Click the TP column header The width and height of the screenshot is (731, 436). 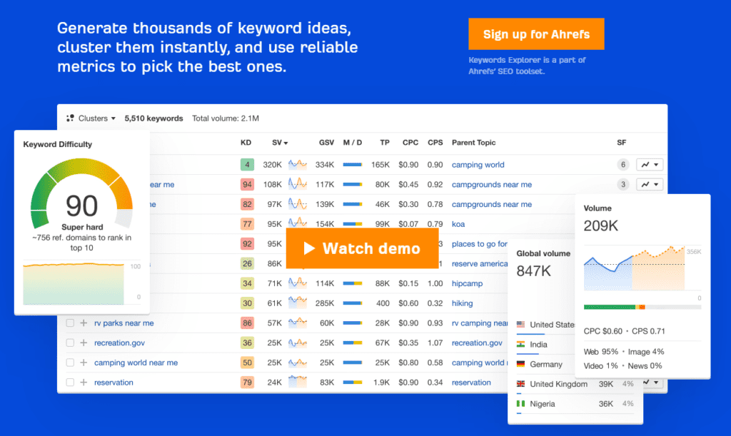[x=385, y=143]
